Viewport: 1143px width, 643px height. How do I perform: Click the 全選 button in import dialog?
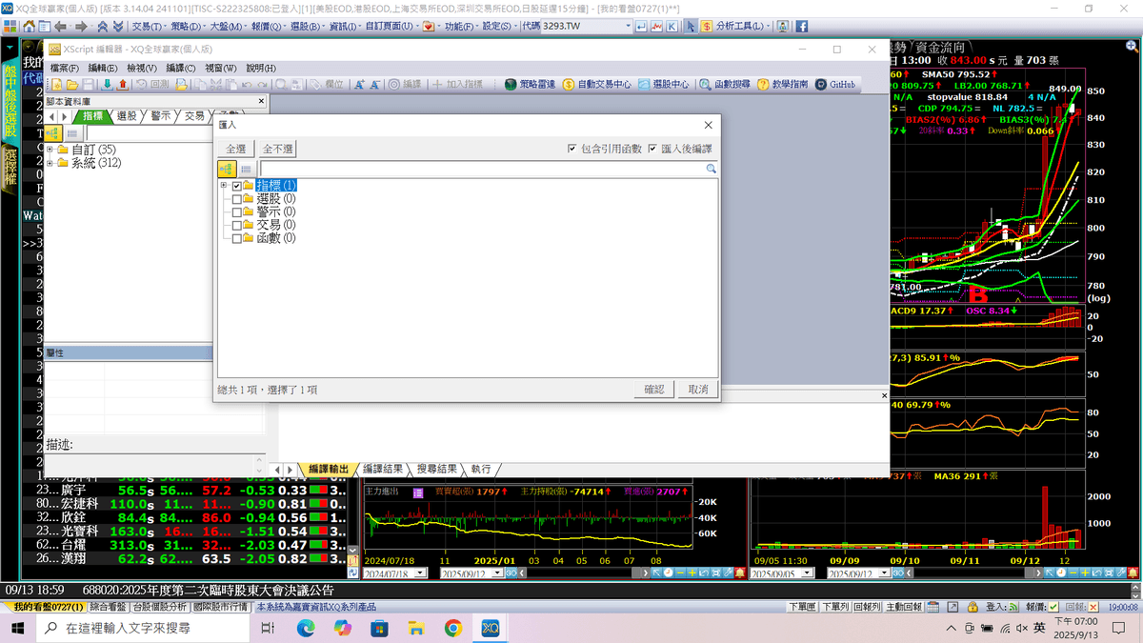pyautogui.click(x=235, y=149)
